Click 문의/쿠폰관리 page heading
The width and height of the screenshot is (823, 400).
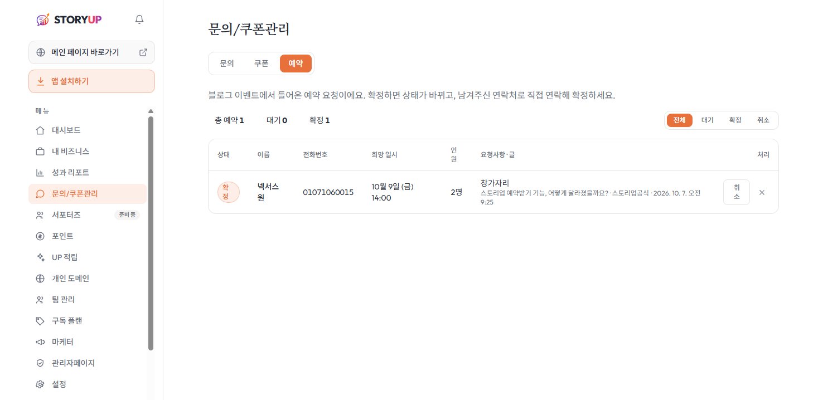(249, 29)
